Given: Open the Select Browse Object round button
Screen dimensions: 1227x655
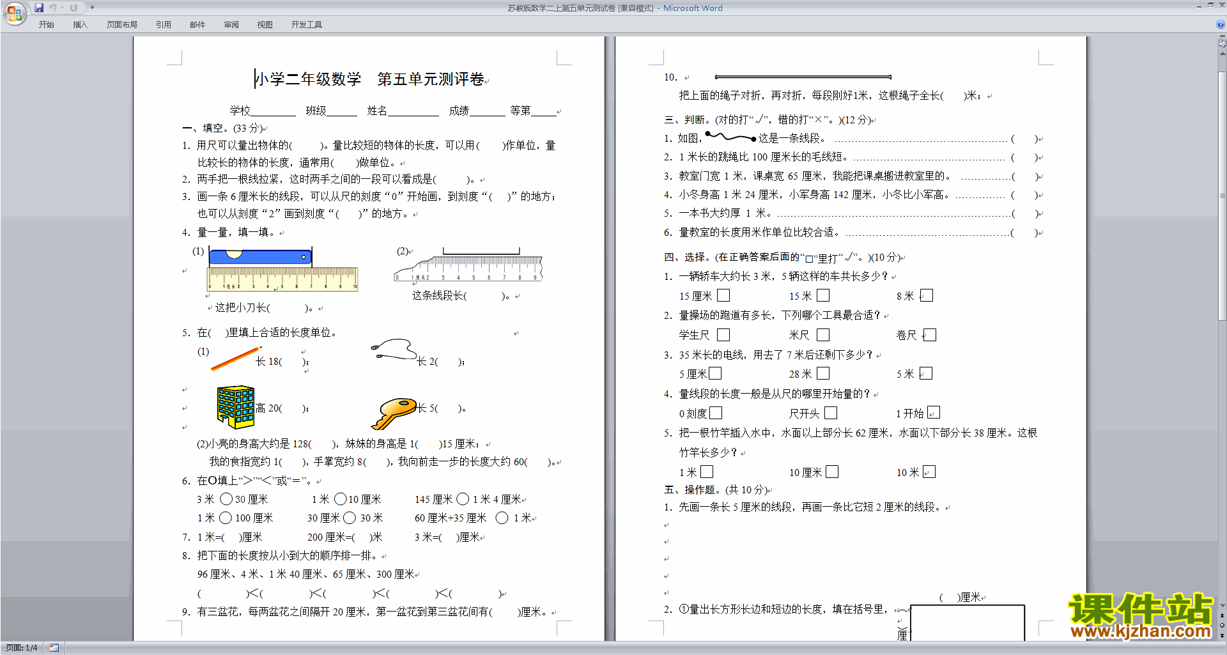Looking at the screenshot, I should pyautogui.click(x=1223, y=626).
